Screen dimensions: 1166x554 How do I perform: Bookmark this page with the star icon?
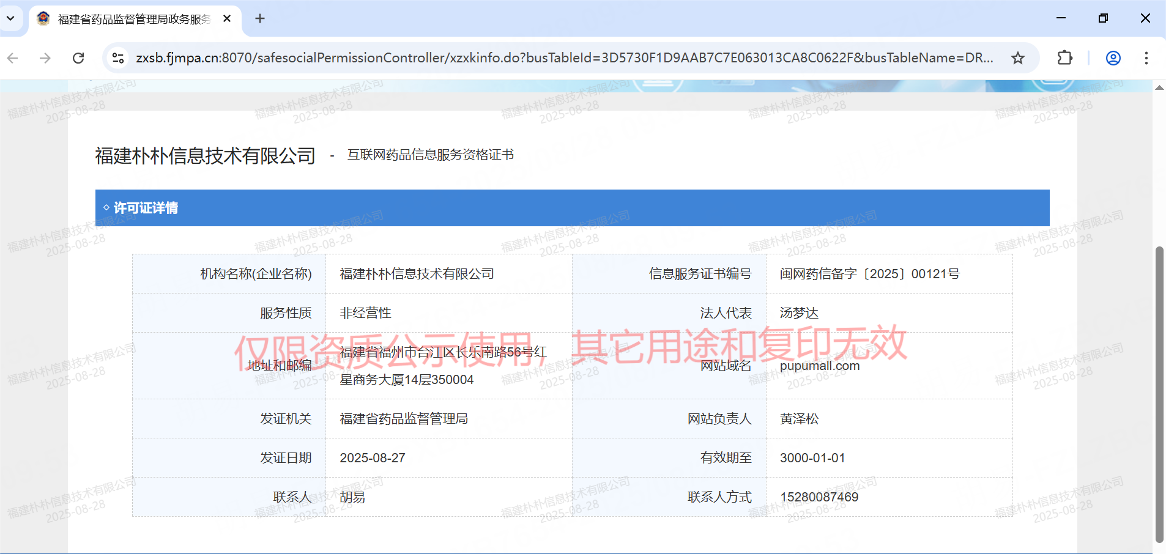pos(1017,58)
